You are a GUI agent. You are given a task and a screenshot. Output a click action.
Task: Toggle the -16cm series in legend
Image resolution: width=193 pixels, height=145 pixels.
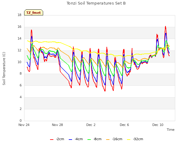tap(114, 139)
